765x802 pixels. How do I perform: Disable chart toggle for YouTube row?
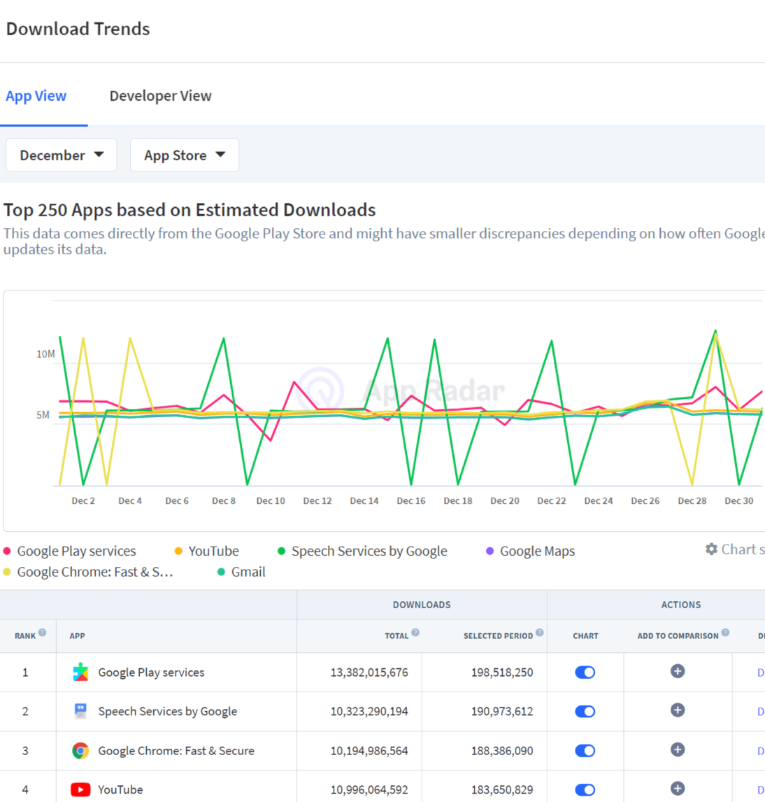[x=585, y=789]
